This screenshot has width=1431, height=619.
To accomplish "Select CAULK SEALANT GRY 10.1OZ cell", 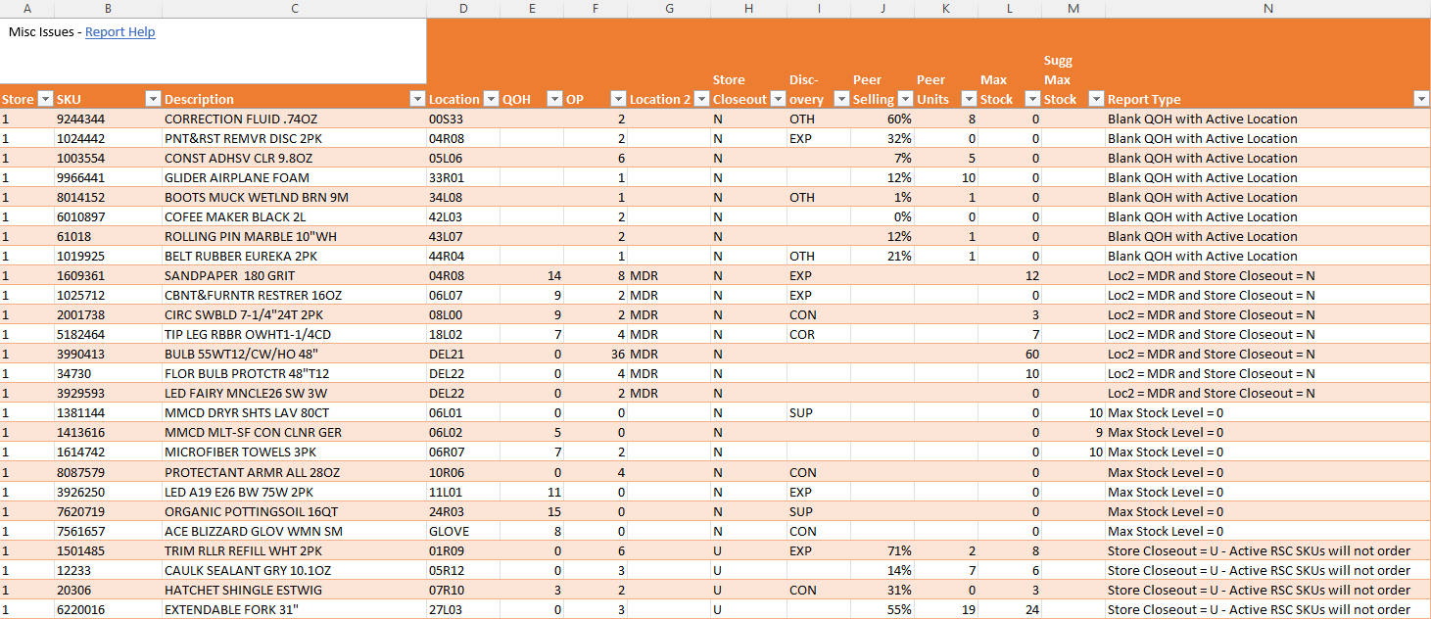I will 294,570.
